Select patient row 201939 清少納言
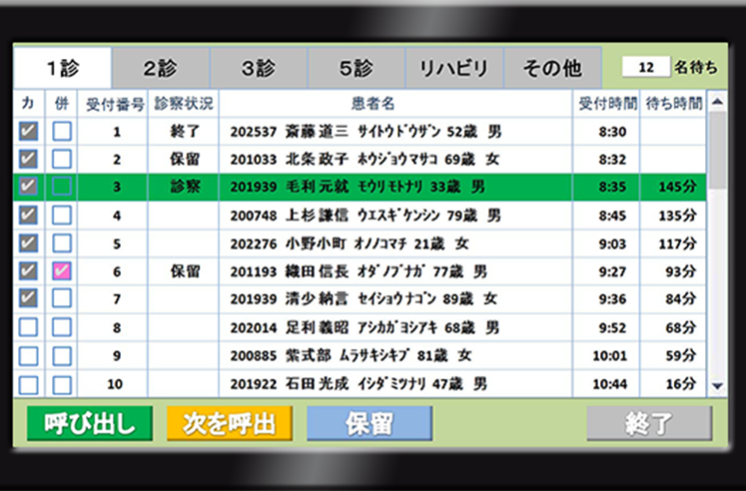This screenshot has height=491, width=746. tap(360, 298)
